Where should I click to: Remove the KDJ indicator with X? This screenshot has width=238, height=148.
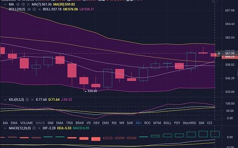(32, 100)
